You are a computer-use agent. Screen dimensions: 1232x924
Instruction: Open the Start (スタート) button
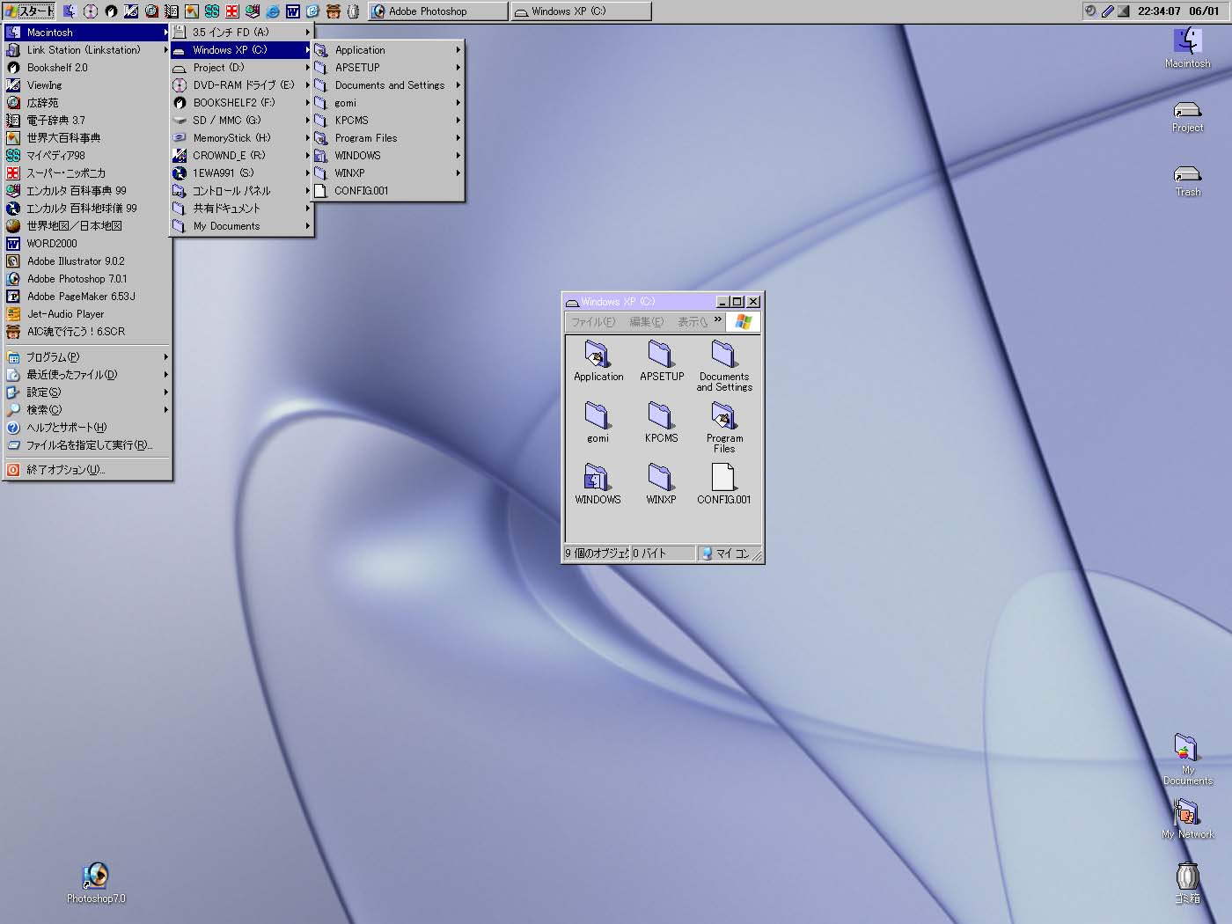tap(29, 11)
